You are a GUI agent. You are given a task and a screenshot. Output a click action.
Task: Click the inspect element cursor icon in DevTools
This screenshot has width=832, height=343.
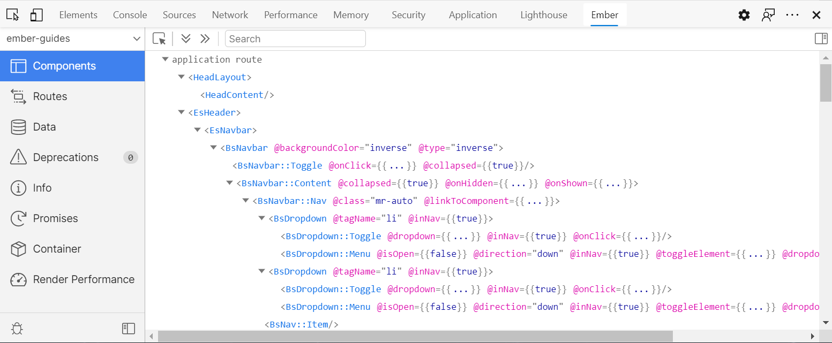click(13, 15)
